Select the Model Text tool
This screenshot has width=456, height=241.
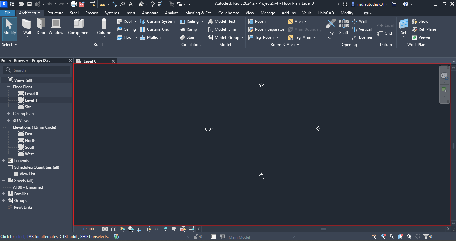[x=222, y=21]
